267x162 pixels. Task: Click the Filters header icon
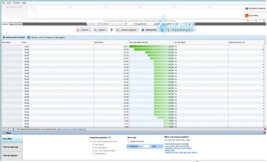click(x=4, y=133)
